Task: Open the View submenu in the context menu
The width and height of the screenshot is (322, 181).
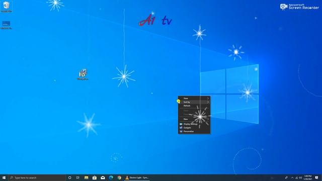Action: 194,99
